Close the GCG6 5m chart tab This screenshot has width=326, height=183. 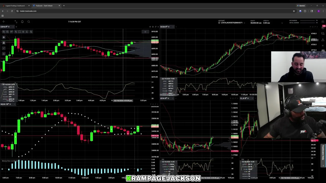point(173,27)
